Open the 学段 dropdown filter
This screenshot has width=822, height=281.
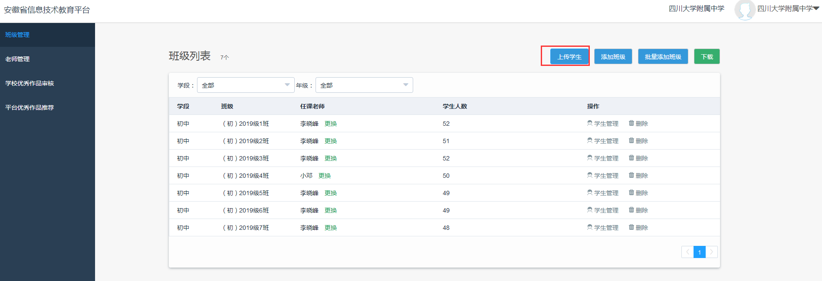[x=246, y=85]
